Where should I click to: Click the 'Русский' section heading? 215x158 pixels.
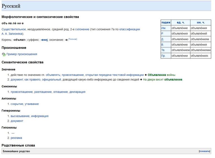11,6
